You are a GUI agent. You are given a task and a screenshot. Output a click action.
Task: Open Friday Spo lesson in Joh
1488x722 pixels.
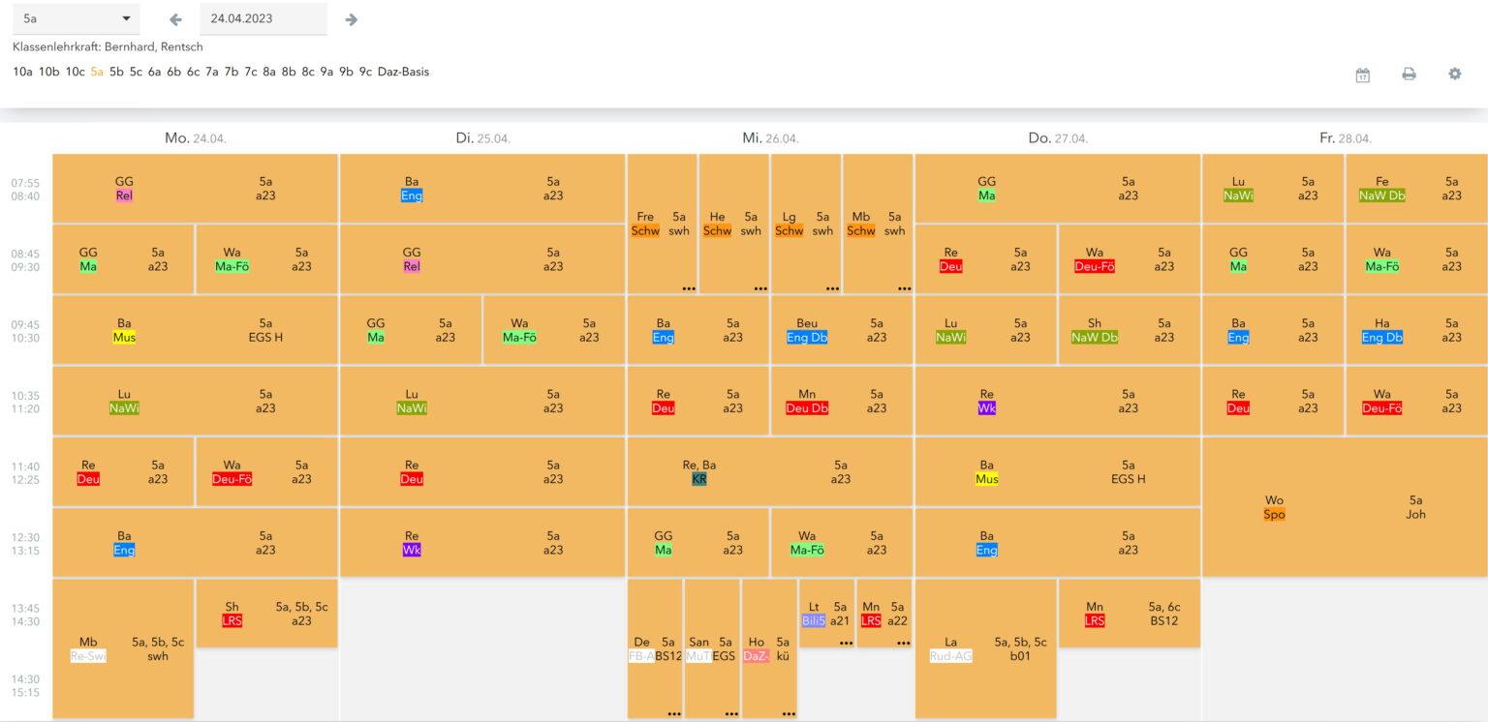tap(1345, 507)
